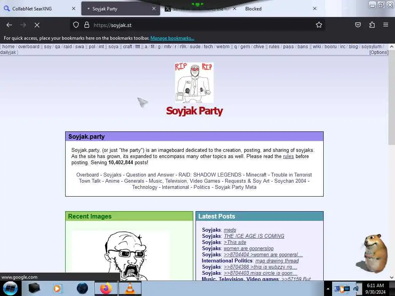Click the Windows Start orb

10,288
